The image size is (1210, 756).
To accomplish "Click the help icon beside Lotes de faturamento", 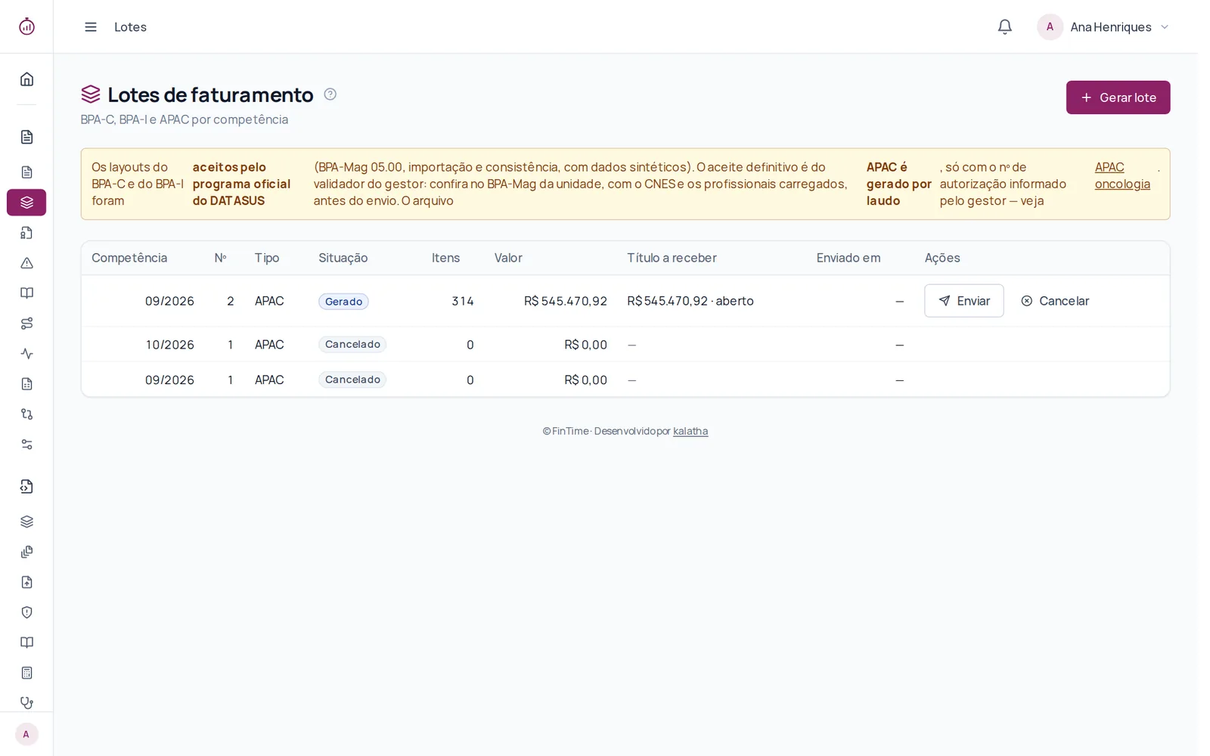I will point(330,94).
